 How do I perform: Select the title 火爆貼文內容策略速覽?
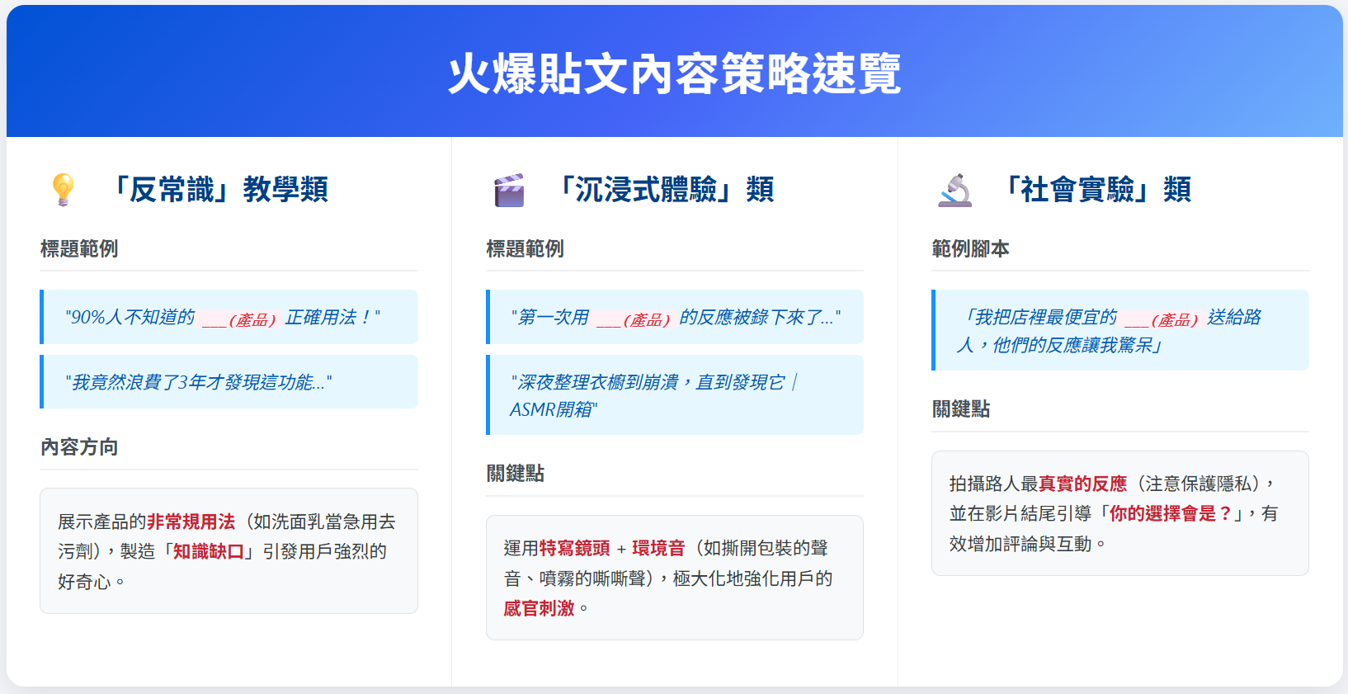point(674,74)
